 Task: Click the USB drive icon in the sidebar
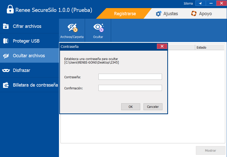point(6,41)
